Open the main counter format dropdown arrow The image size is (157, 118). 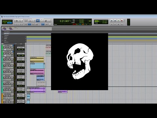tap(70, 21)
